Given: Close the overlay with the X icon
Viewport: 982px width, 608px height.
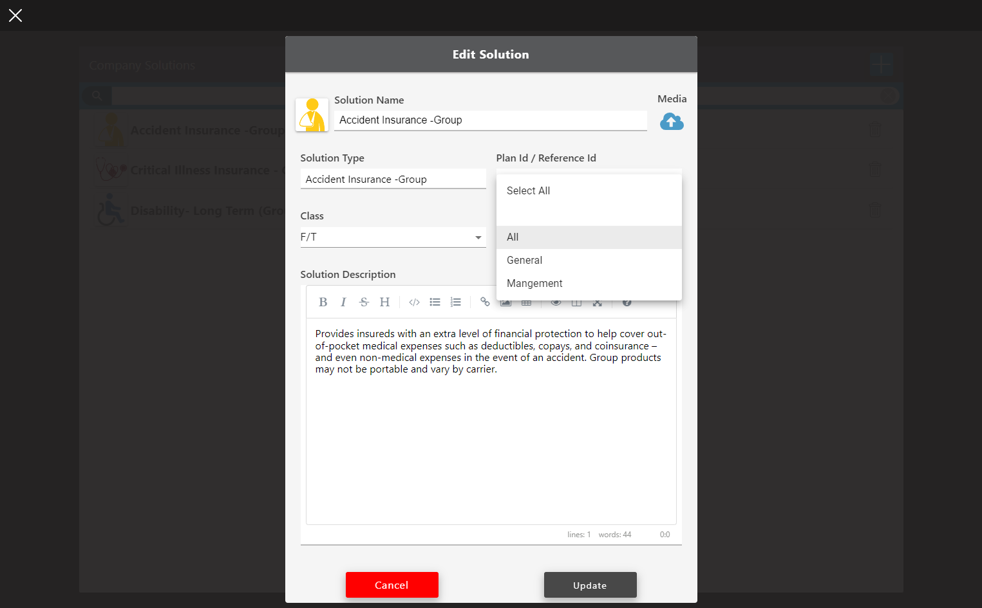Looking at the screenshot, I should click(15, 15).
